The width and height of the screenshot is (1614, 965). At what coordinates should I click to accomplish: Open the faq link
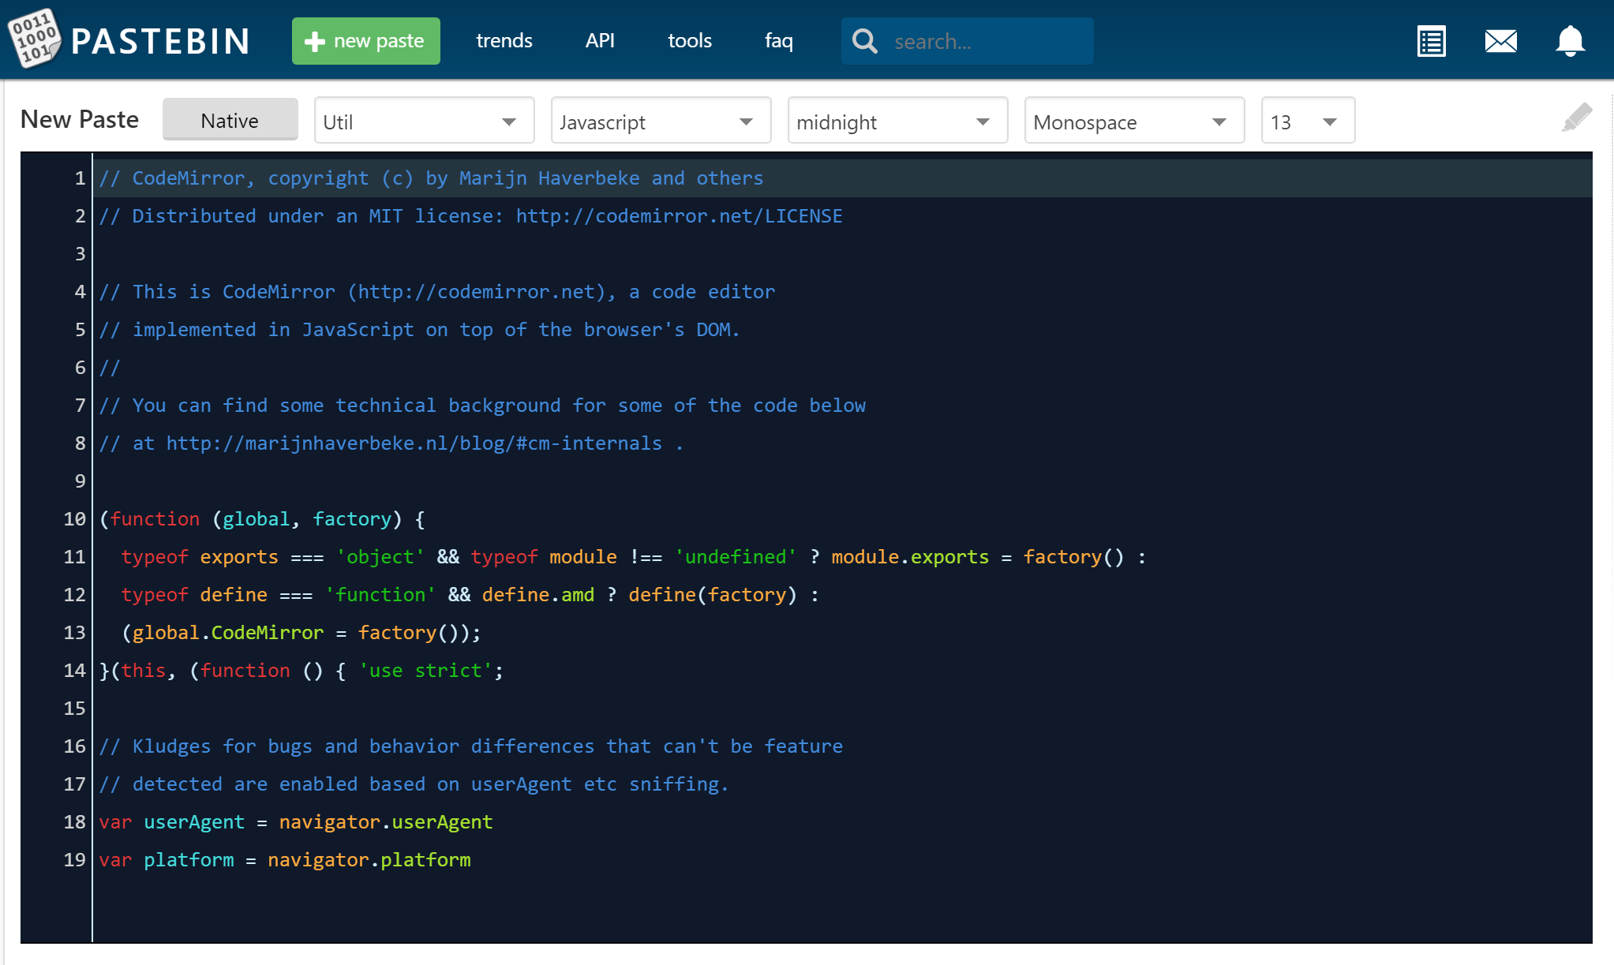click(778, 41)
